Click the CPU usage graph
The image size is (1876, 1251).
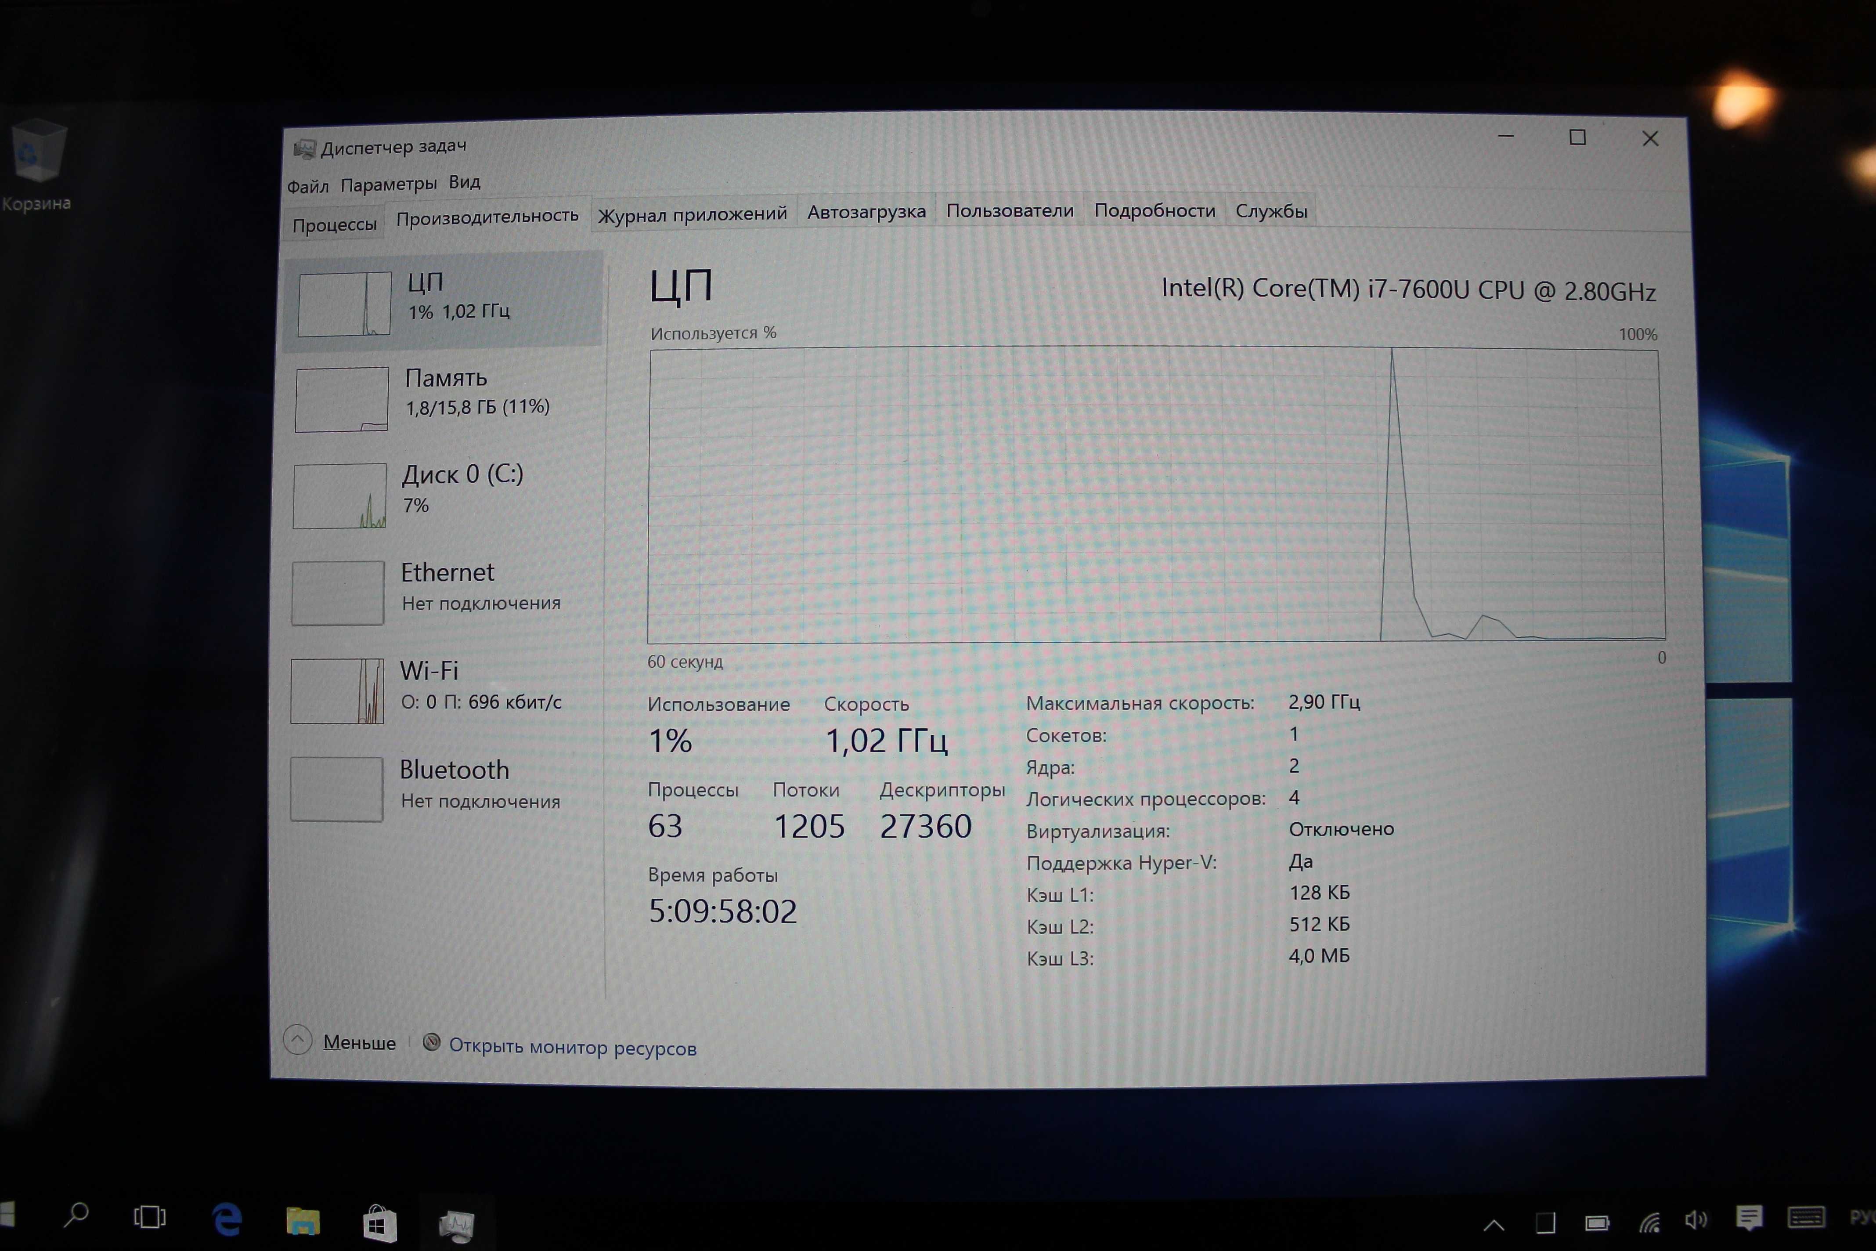[1156, 495]
